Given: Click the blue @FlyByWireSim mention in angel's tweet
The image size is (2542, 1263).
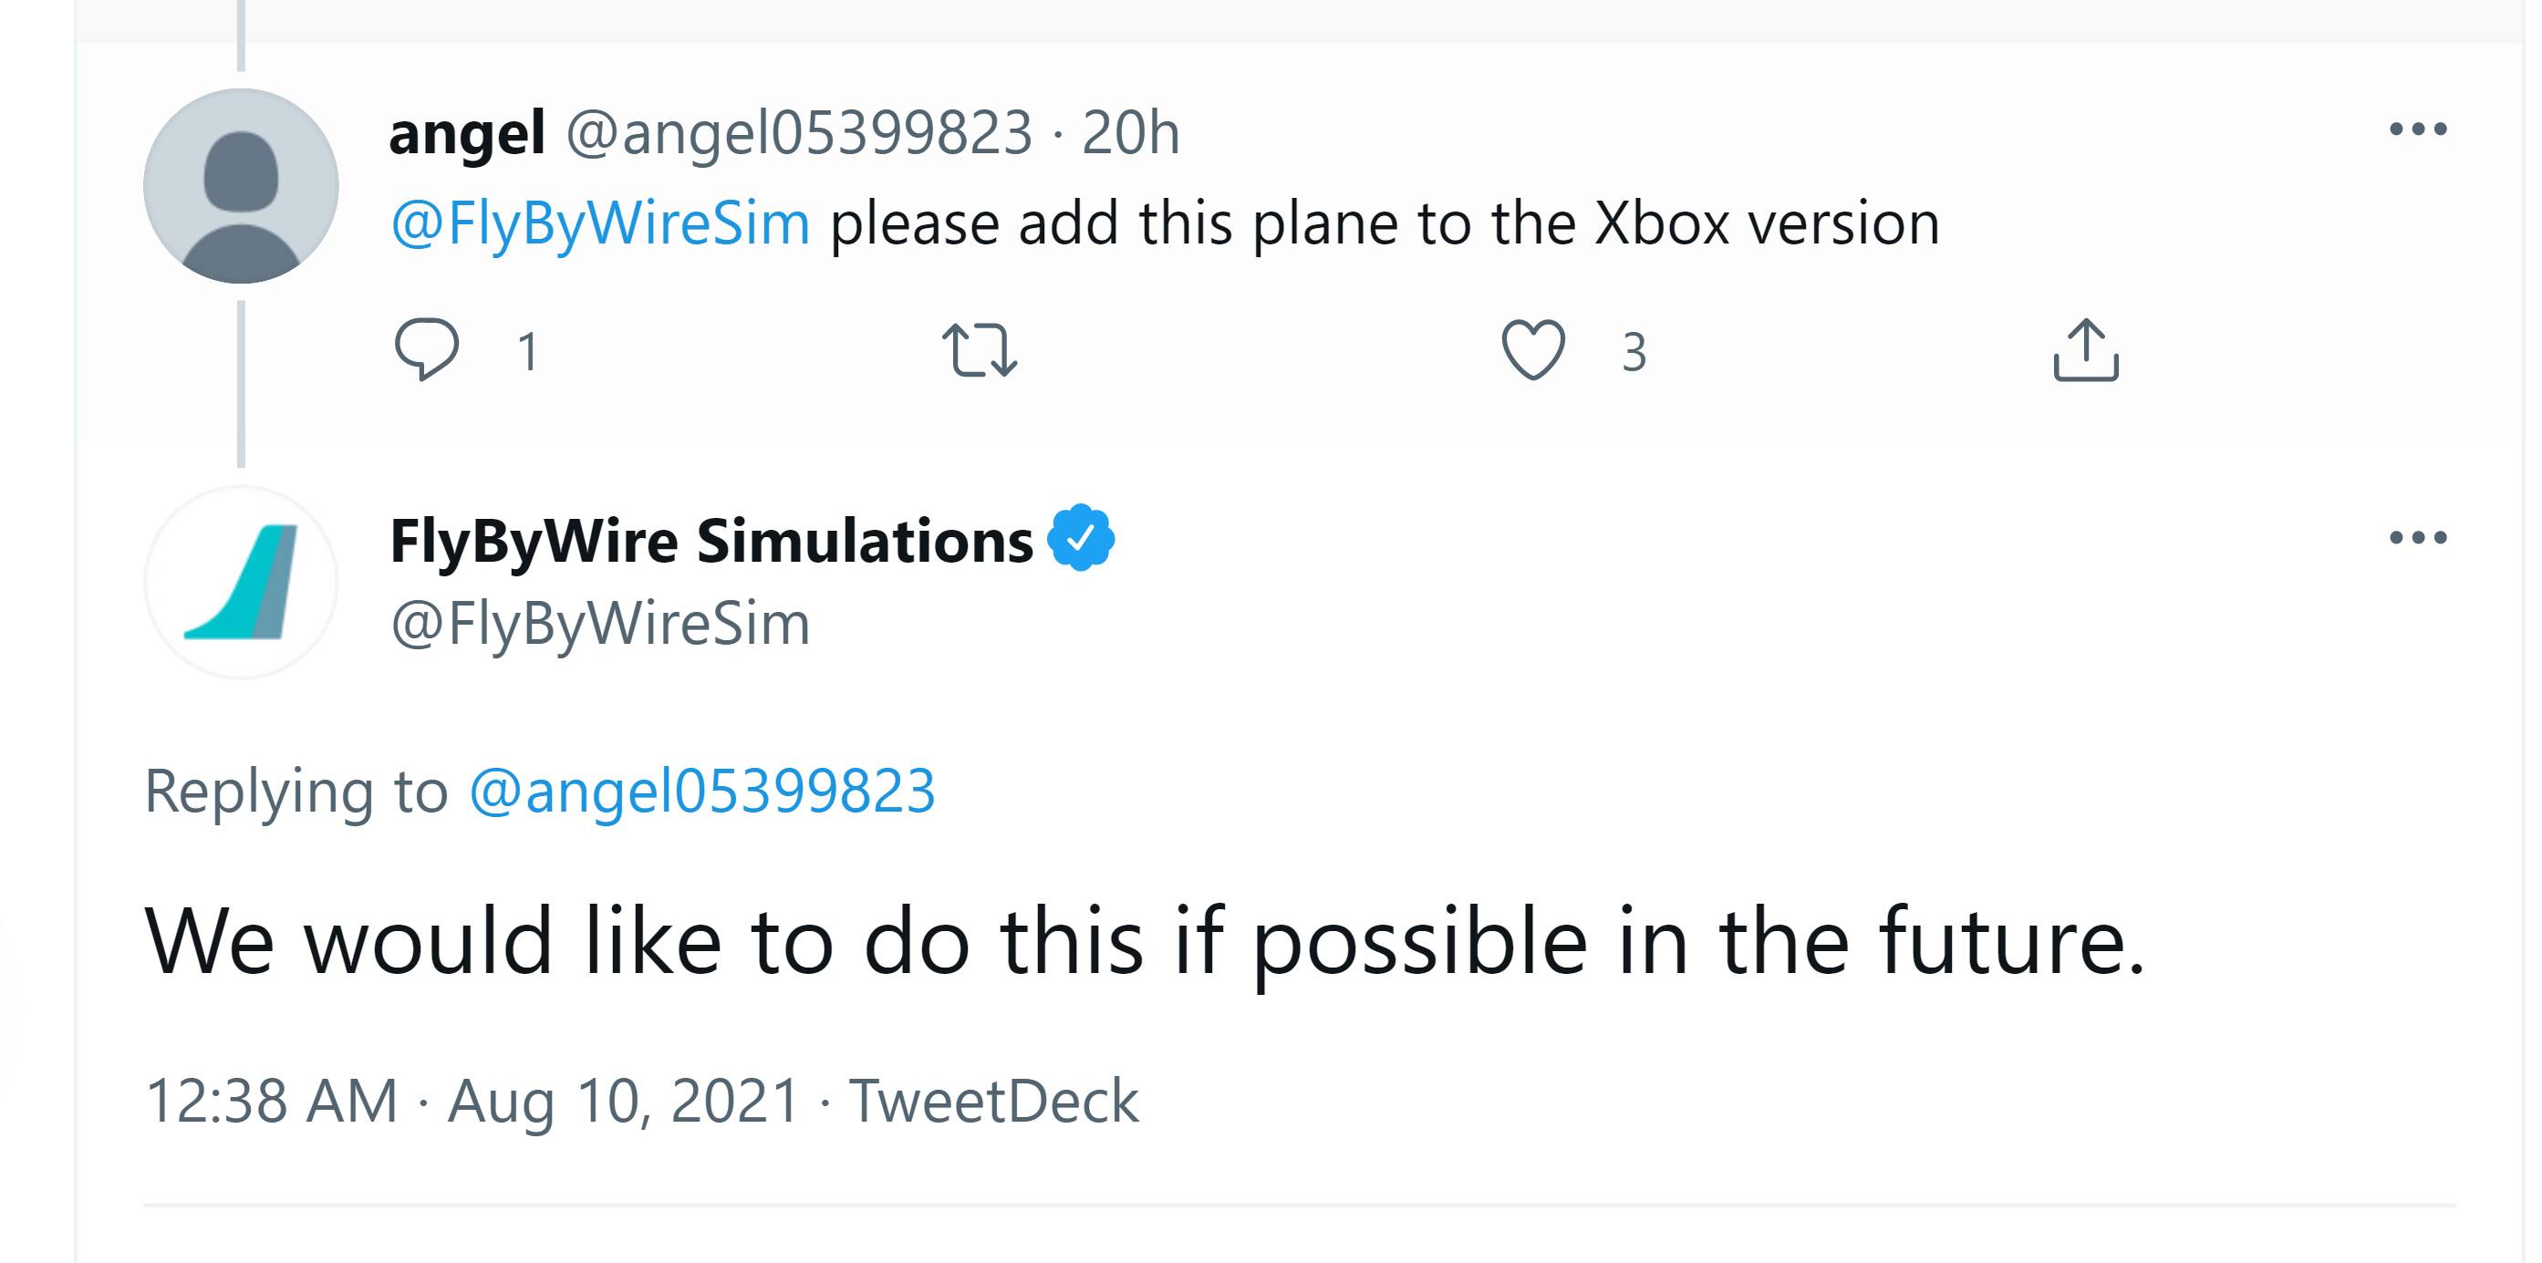Looking at the screenshot, I should coord(600,223).
